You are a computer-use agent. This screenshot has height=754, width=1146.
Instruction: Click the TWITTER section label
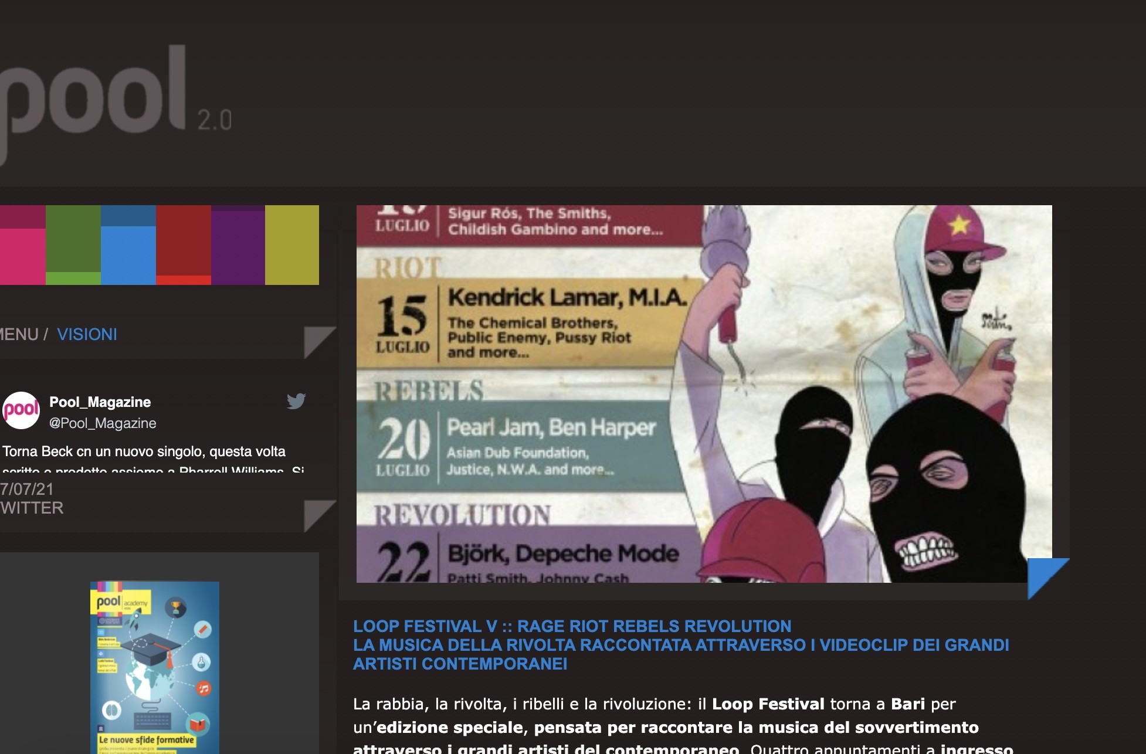click(x=32, y=508)
